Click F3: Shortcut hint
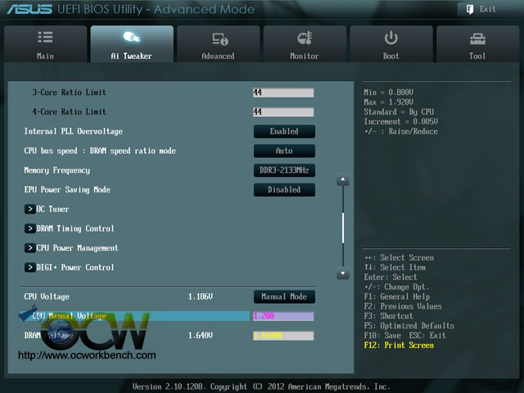Viewport: 524px width, 393px height. click(388, 316)
